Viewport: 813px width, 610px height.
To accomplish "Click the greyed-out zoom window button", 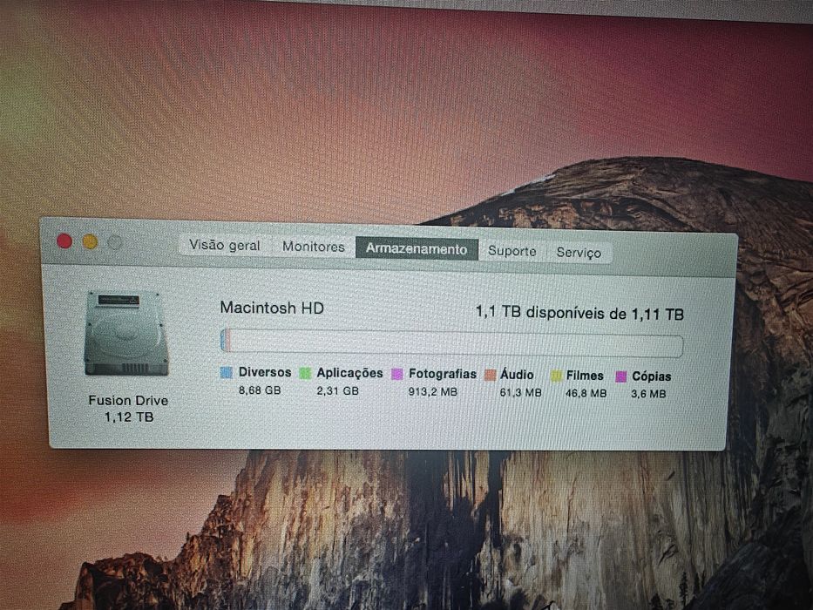I will coord(115,242).
